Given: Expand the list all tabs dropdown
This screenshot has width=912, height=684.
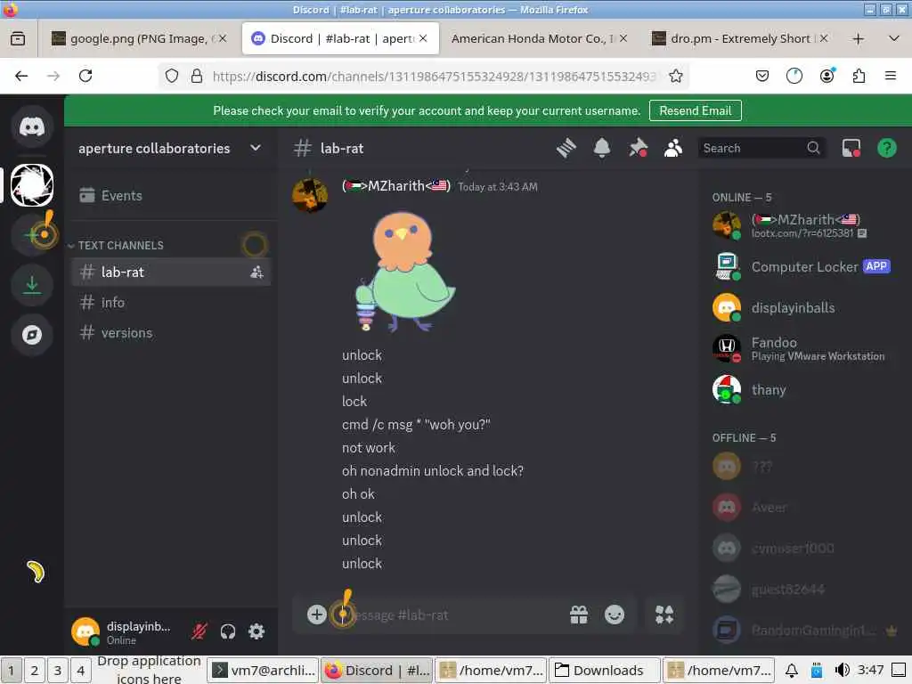Looking at the screenshot, I should [894, 39].
